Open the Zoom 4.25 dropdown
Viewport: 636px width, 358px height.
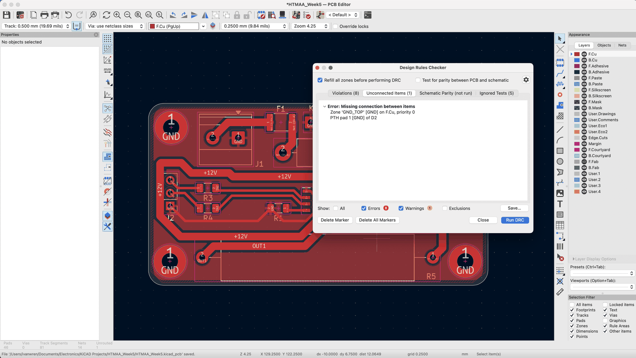point(310,26)
